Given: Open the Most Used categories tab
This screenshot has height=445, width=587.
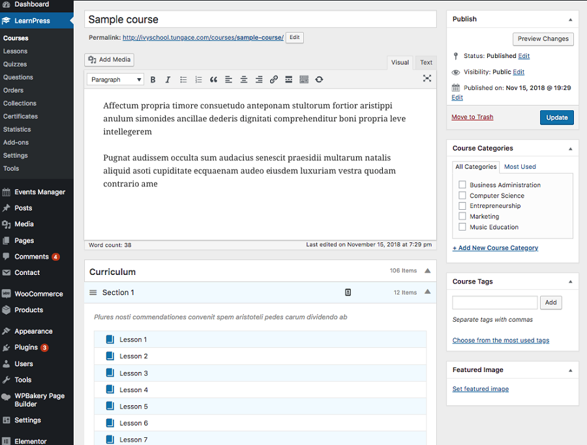Looking at the screenshot, I should 520,167.
